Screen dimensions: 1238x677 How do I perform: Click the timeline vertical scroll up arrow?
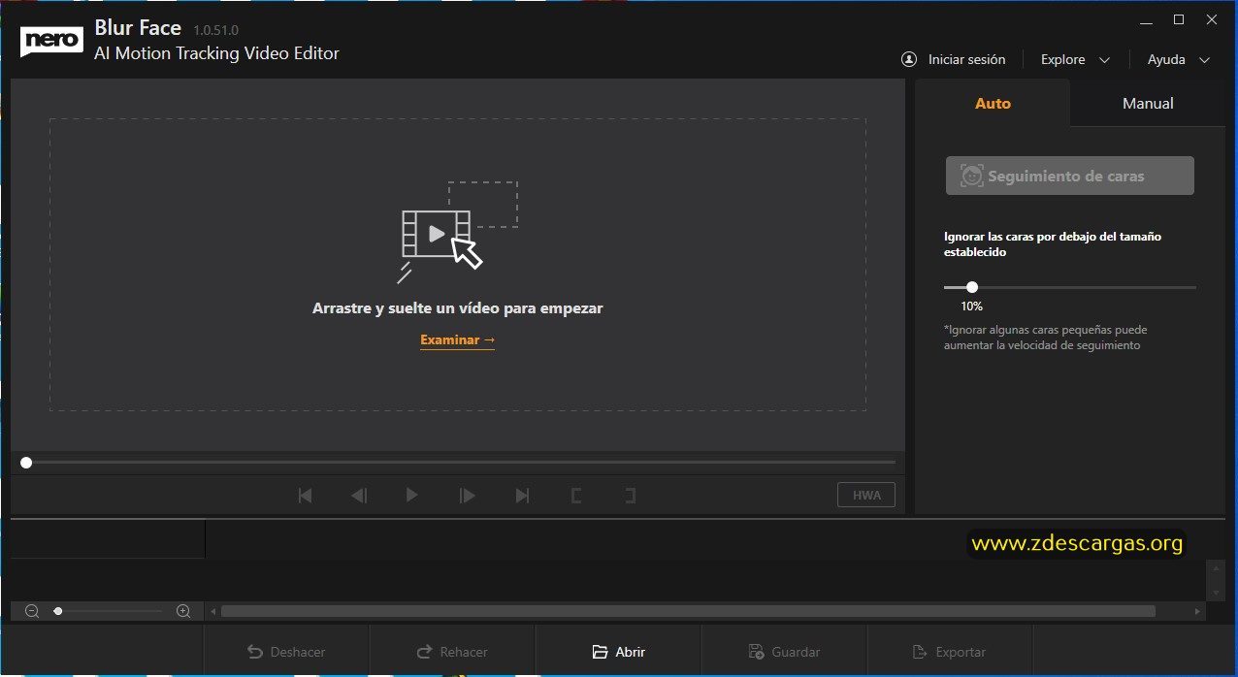1216,570
